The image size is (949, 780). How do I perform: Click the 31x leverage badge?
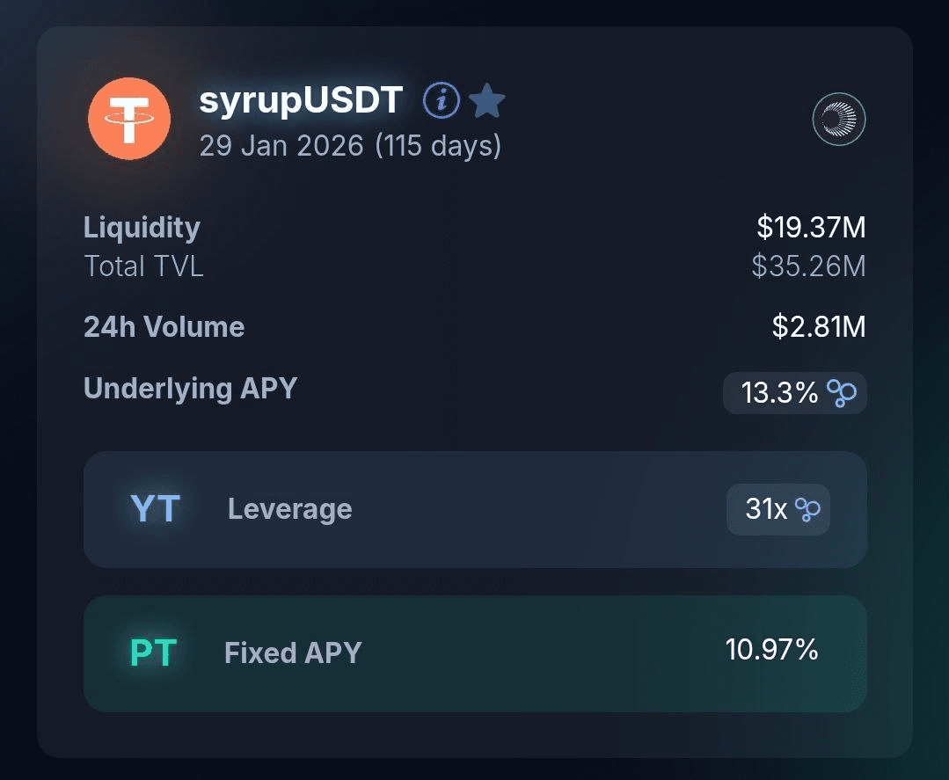coord(766,509)
